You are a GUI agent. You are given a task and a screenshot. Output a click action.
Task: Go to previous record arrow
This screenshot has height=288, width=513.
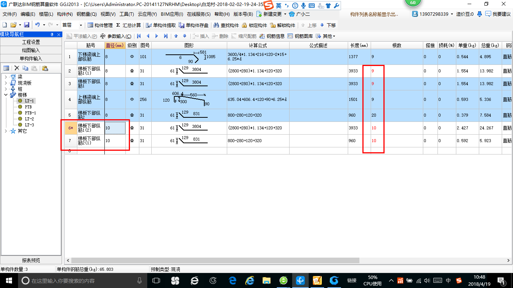pyautogui.click(x=148, y=36)
